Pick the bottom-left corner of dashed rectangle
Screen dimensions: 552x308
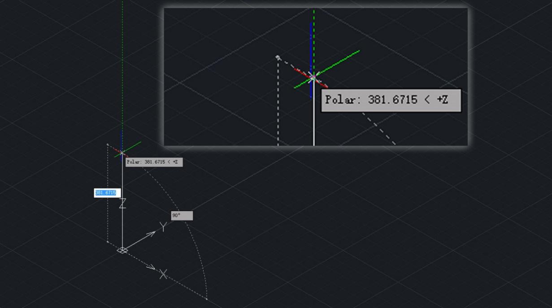[x=108, y=242]
